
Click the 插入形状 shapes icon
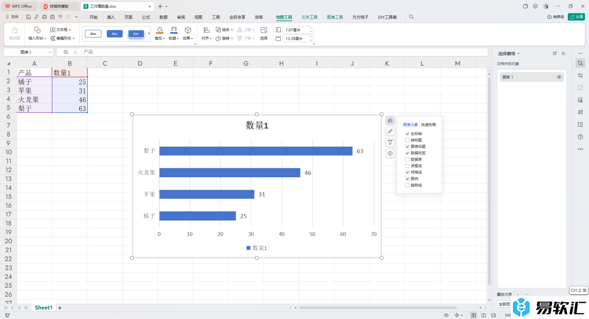[37, 29]
